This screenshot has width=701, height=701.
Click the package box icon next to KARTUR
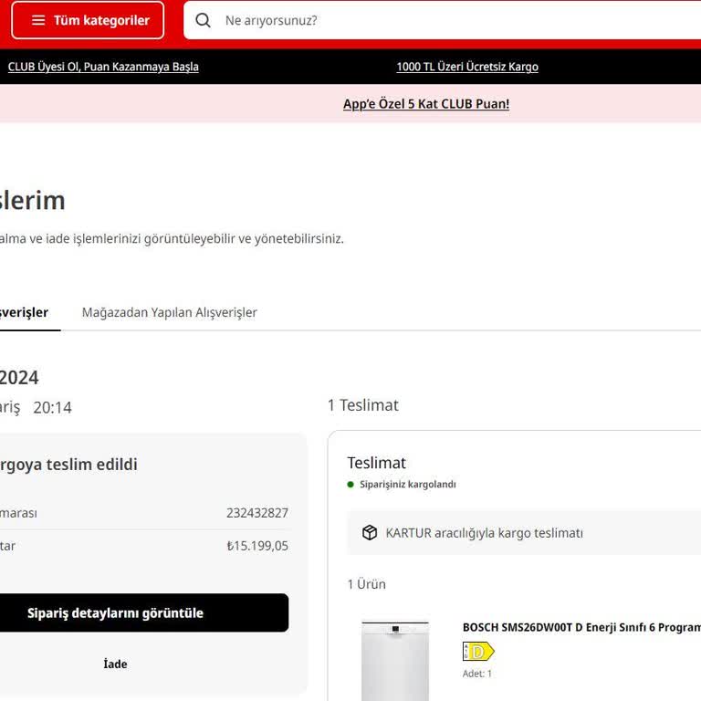370,532
